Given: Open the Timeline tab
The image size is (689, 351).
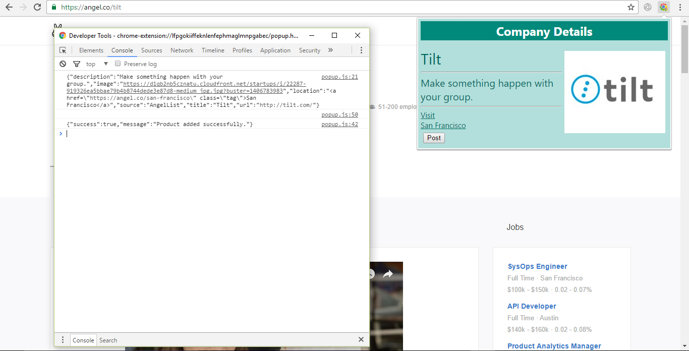Looking at the screenshot, I should (213, 50).
